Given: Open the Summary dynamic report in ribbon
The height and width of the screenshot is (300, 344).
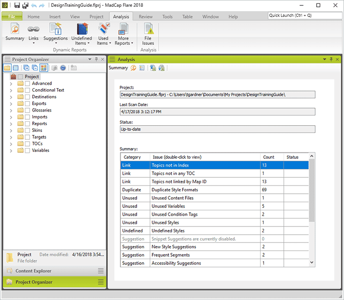Looking at the screenshot, I should pyautogui.click(x=15, y=32).
